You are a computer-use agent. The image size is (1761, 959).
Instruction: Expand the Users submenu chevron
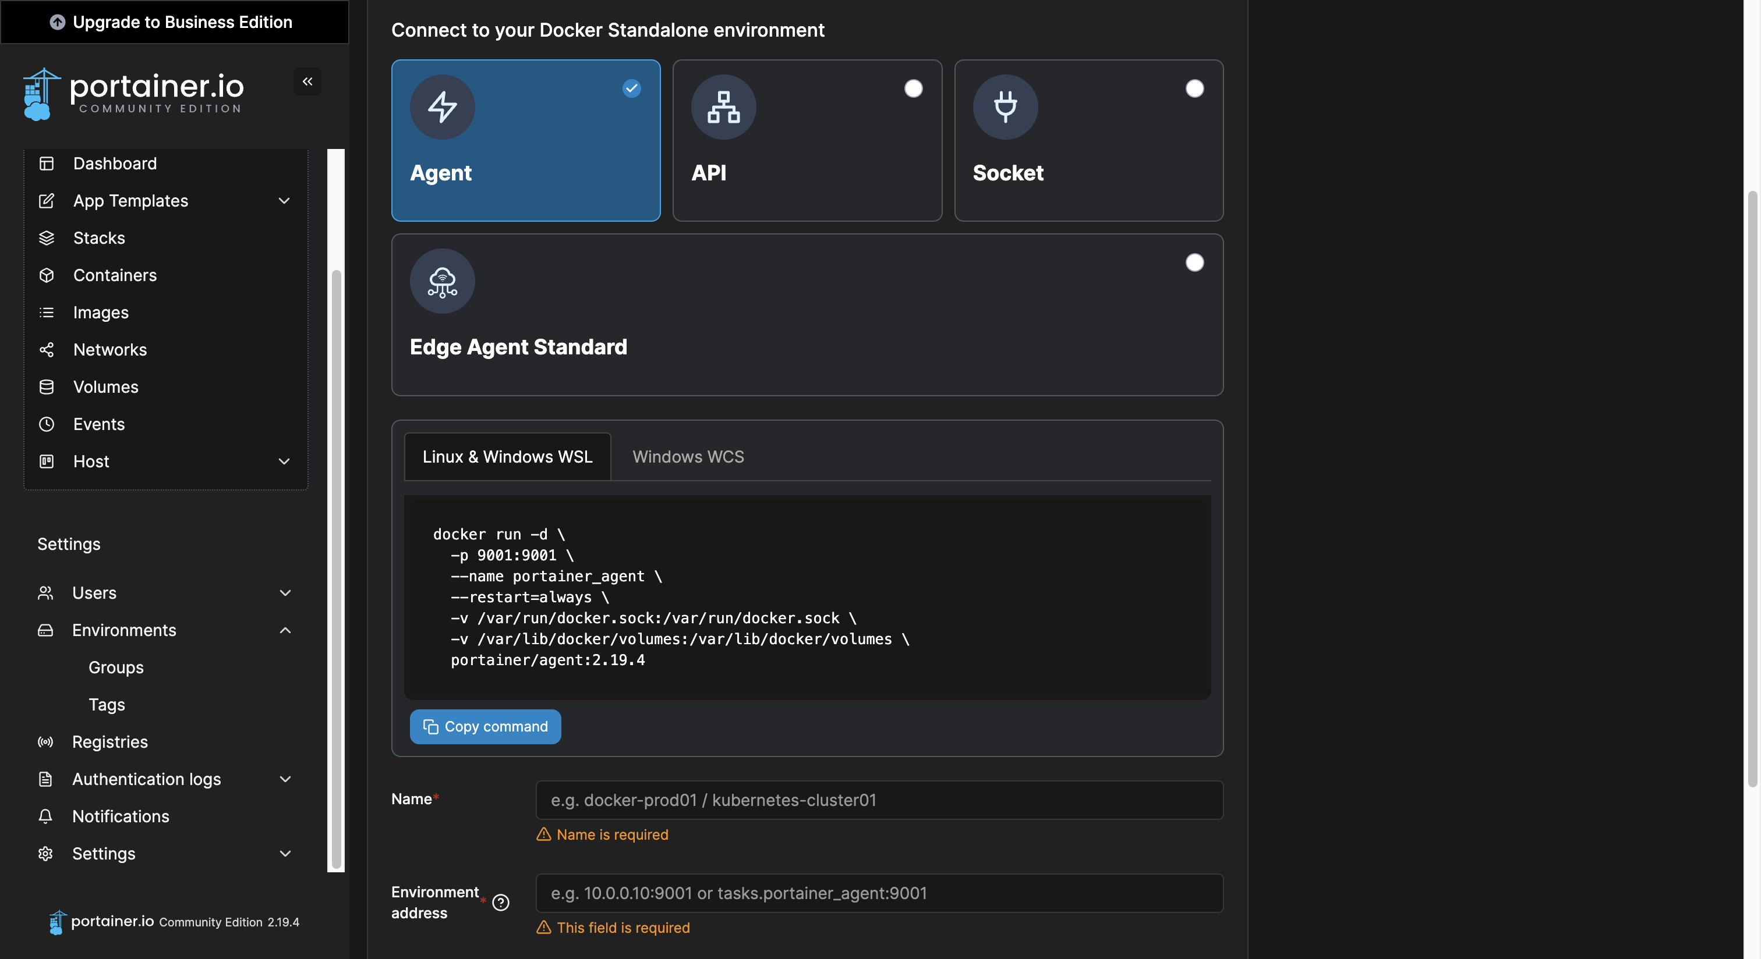[286, 593]
